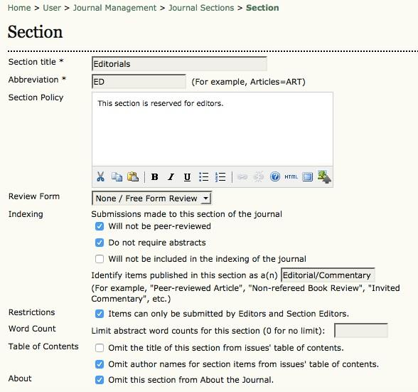Click the Paste clipboard icon
The image size is (418, 392).
[x=133, y=176]
